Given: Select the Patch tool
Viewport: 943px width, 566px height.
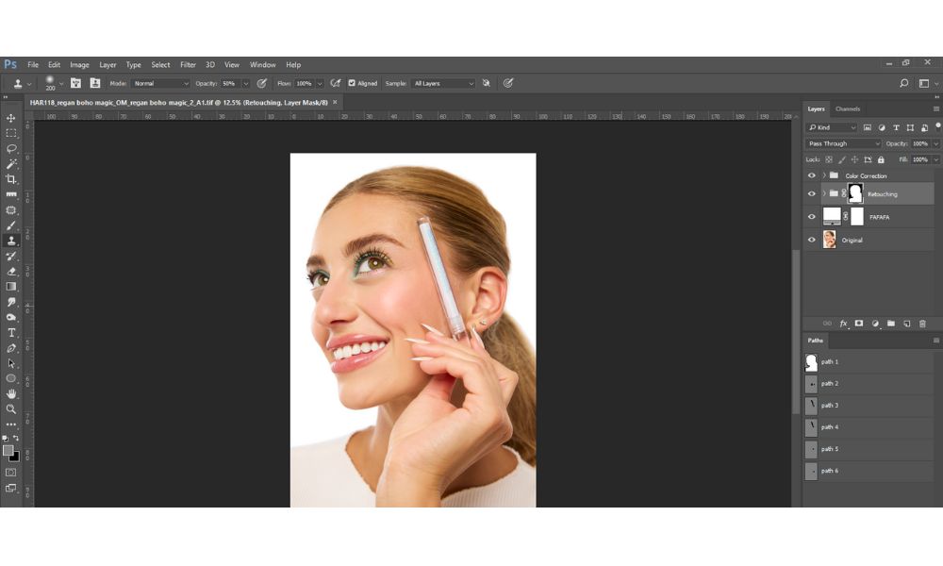Looking at the screenshot, I should [10, 210].
